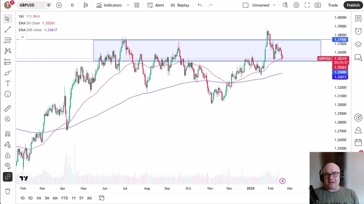
Task: Open the go to date calendar icon
Action: 102,198
